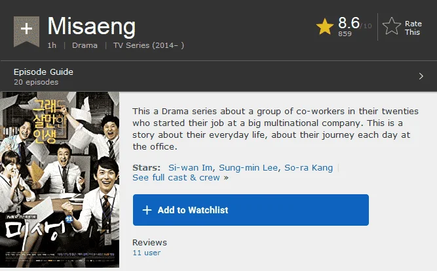Expand the Episode Guide chevron arrow
437x271 pixels.
point(421,76)
